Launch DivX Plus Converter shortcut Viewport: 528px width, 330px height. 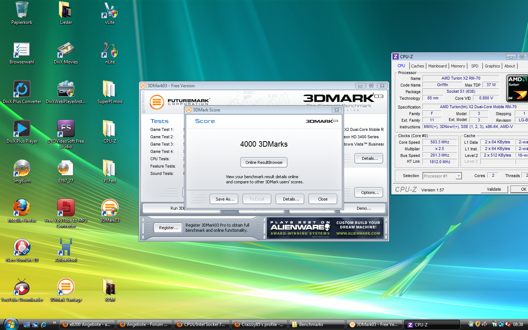tap(22, 93)
